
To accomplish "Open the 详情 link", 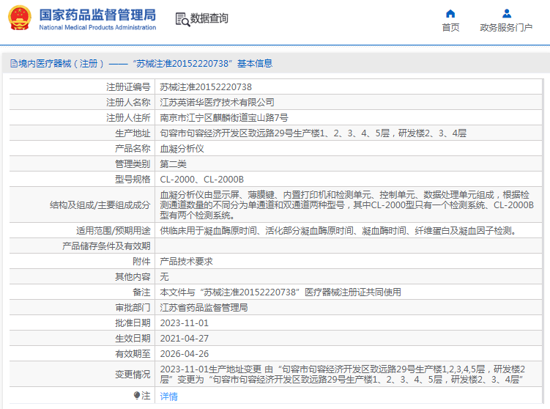I will click(168, 397).
